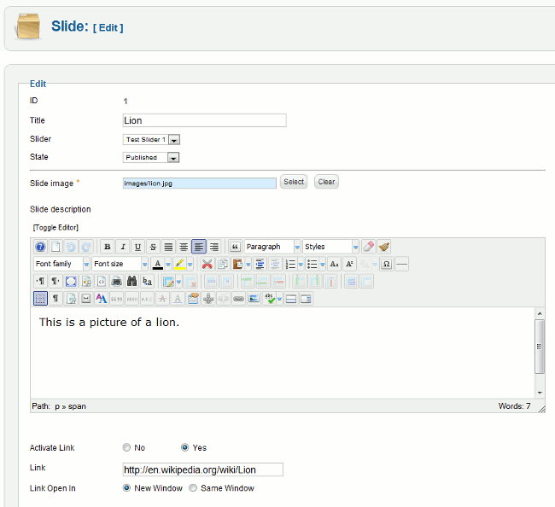Image resolution: width=555 pixels, height=507 pixels.
Task: Click the Undo arrow icon
Action: point(71,247)
